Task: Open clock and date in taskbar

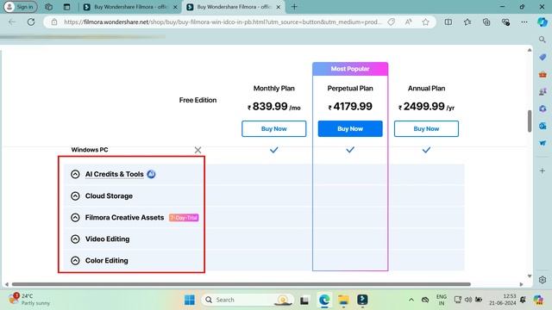Action: click(502, 300)
